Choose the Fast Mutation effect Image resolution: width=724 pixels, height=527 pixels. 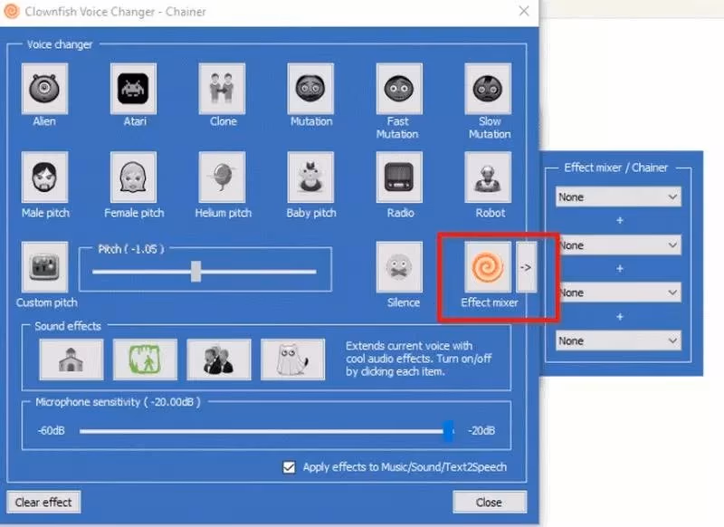(x=399, y=90)
